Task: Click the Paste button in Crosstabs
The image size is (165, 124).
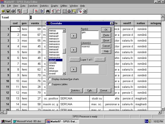Action: [106, 35]
